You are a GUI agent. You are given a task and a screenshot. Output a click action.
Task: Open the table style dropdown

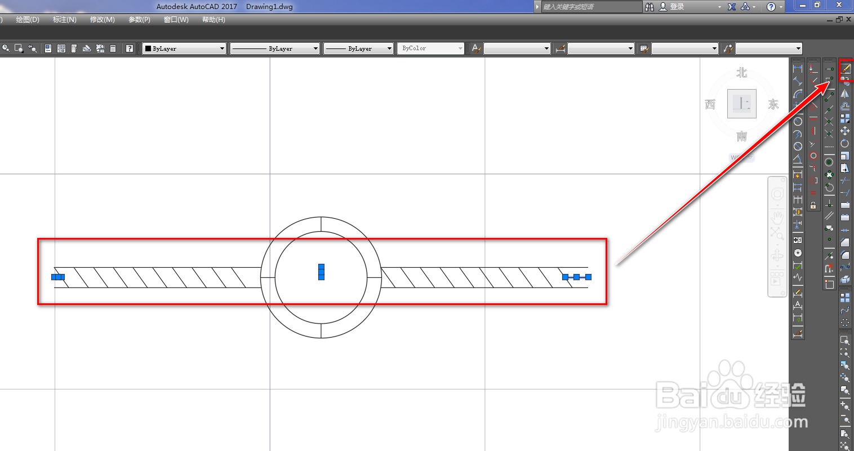[x=685, y=48]
